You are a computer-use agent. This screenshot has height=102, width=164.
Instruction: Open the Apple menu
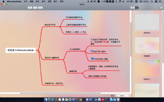[x=4, y=1]
